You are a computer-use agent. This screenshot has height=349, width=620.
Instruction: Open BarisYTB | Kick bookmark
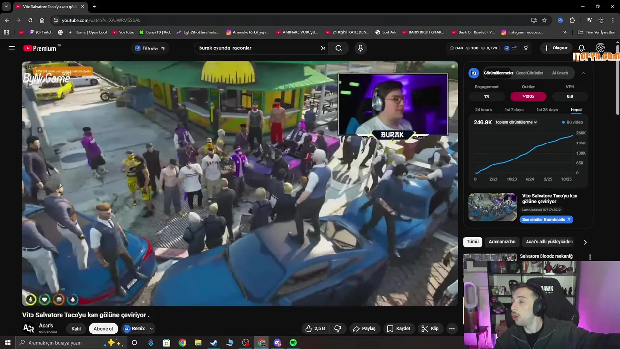[155, 32]
